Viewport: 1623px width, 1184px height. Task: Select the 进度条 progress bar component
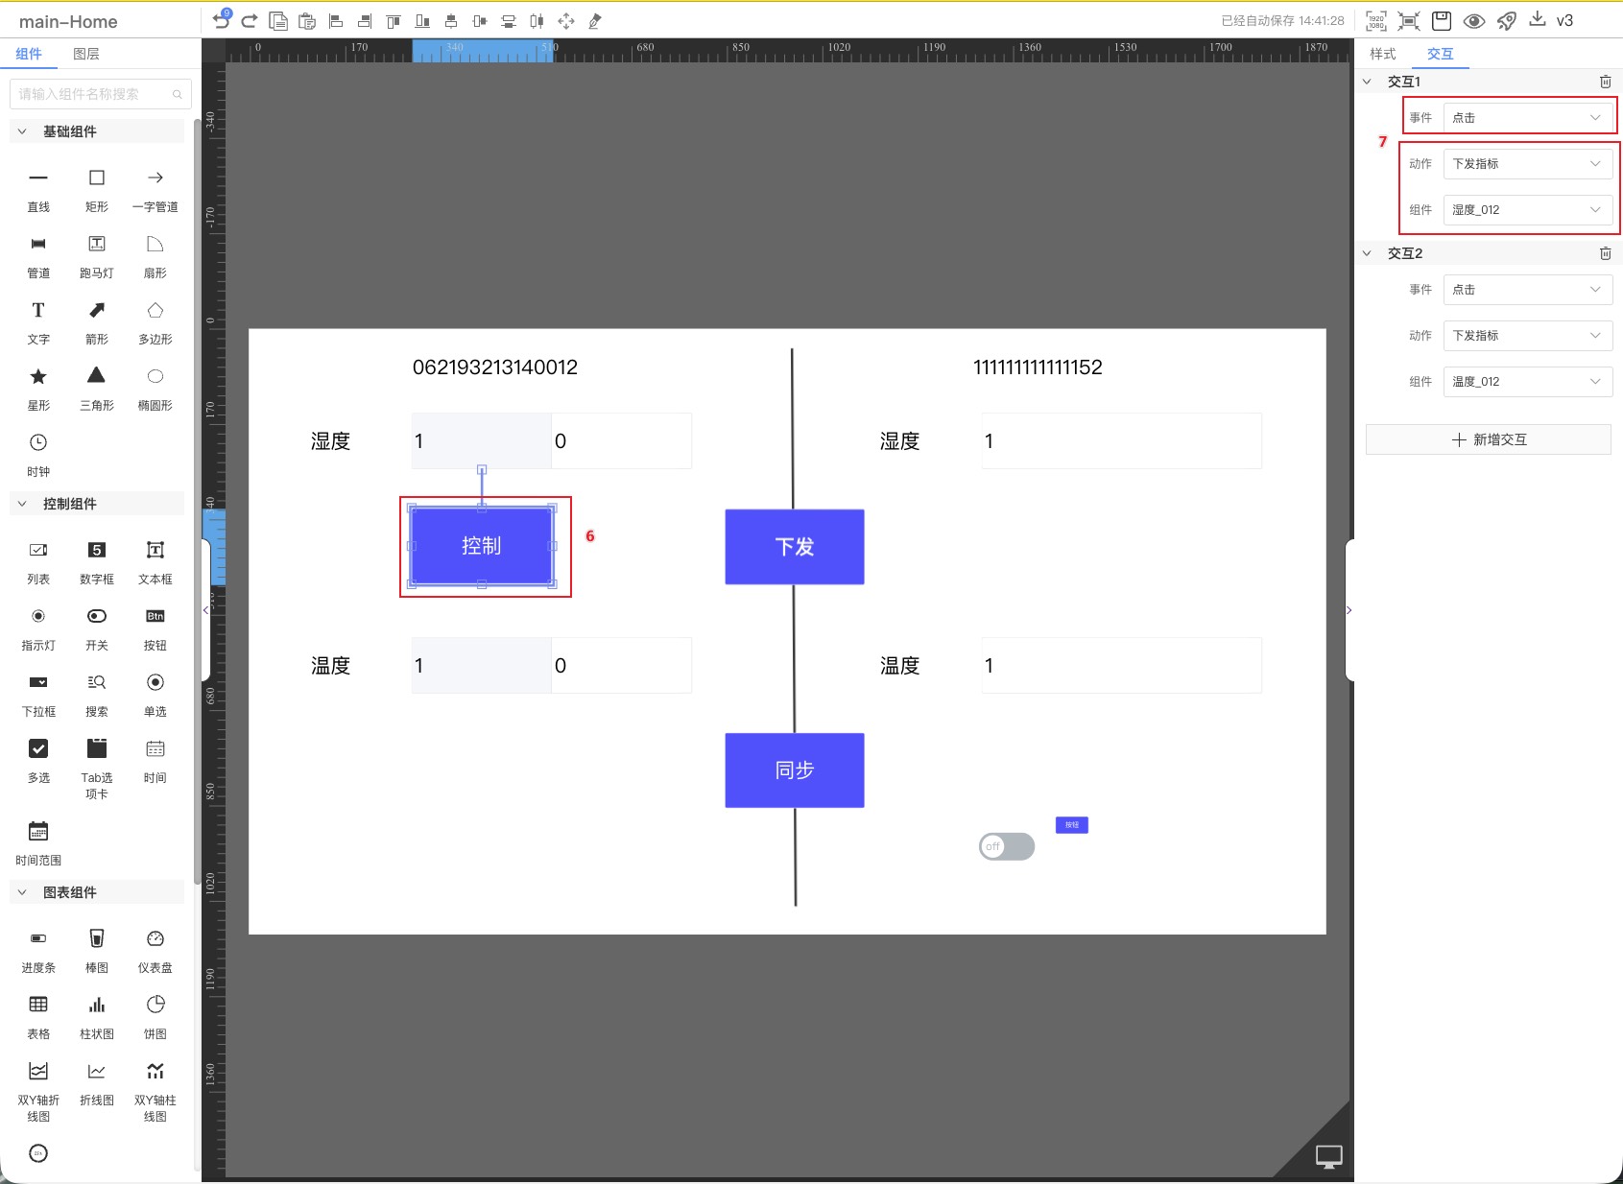pos(38,949)
